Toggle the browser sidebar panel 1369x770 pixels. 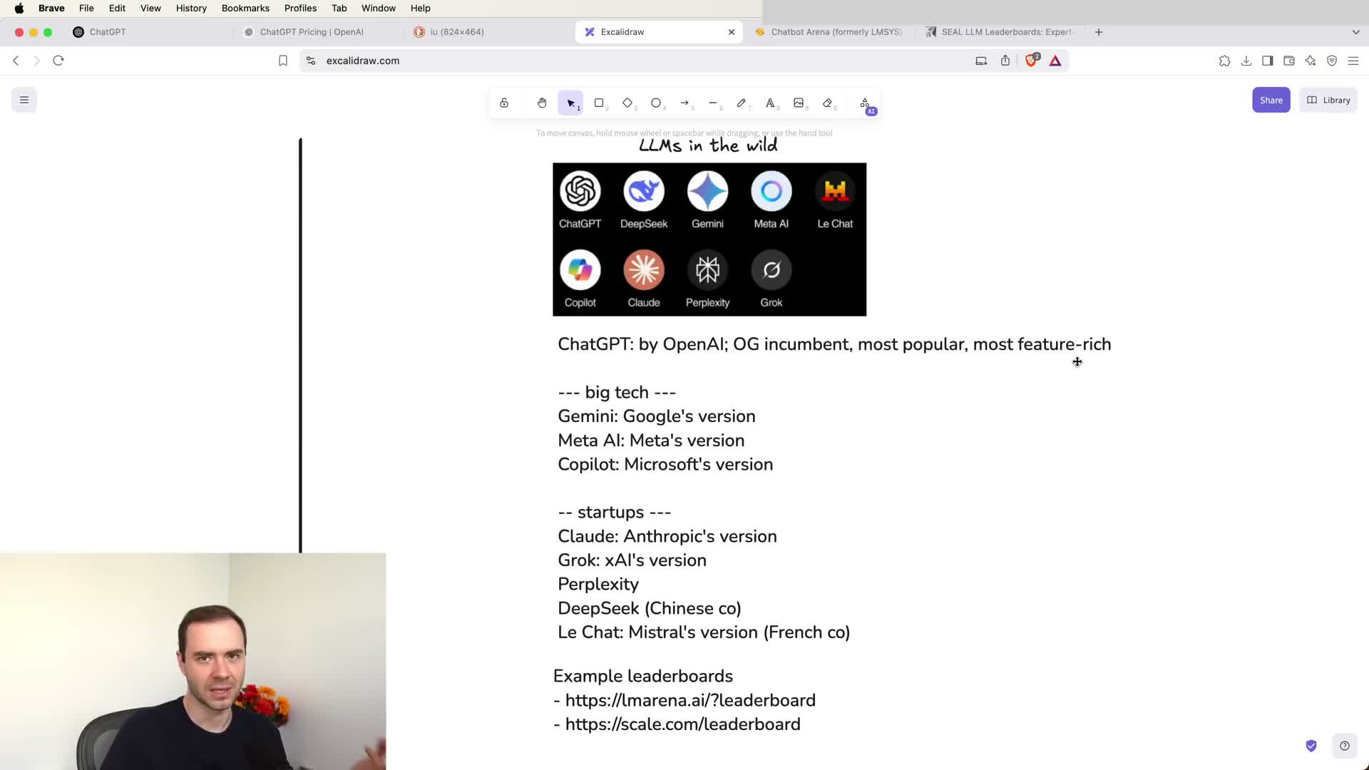coord(1267,61)
